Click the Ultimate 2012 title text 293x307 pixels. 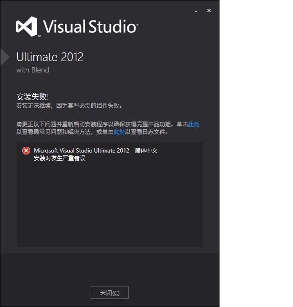pos(50,57)
